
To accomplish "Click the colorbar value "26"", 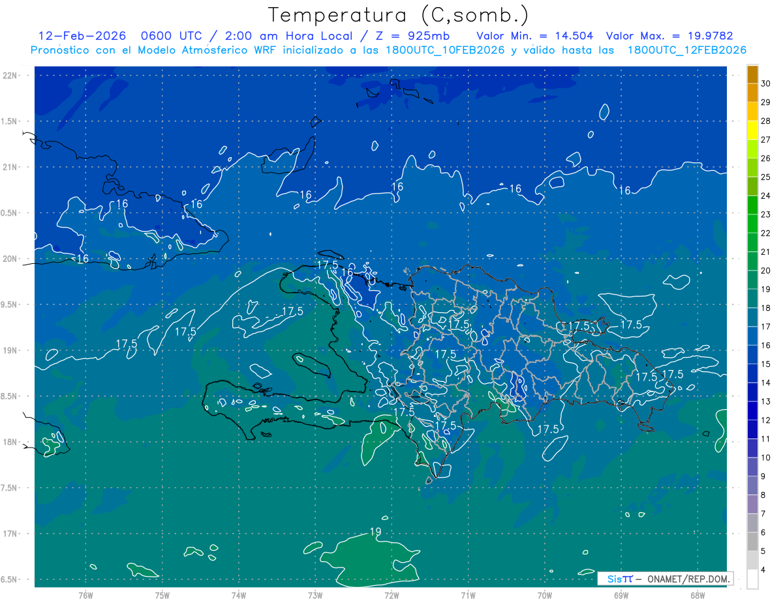I will [766, 158].
